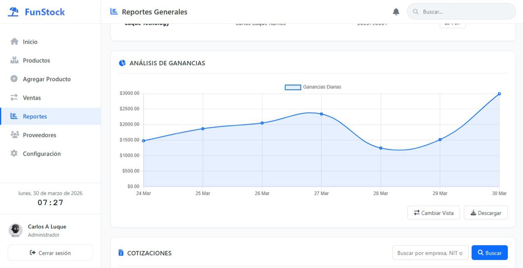This screenshot has height=268, width=523.
Task: Click the Carlos A Luque avatar
Action: tap(16, 230)
